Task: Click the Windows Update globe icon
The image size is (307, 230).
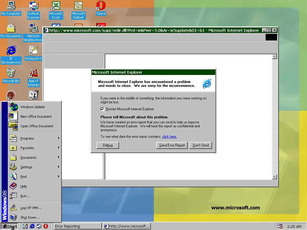Action: tap(13, 107)
